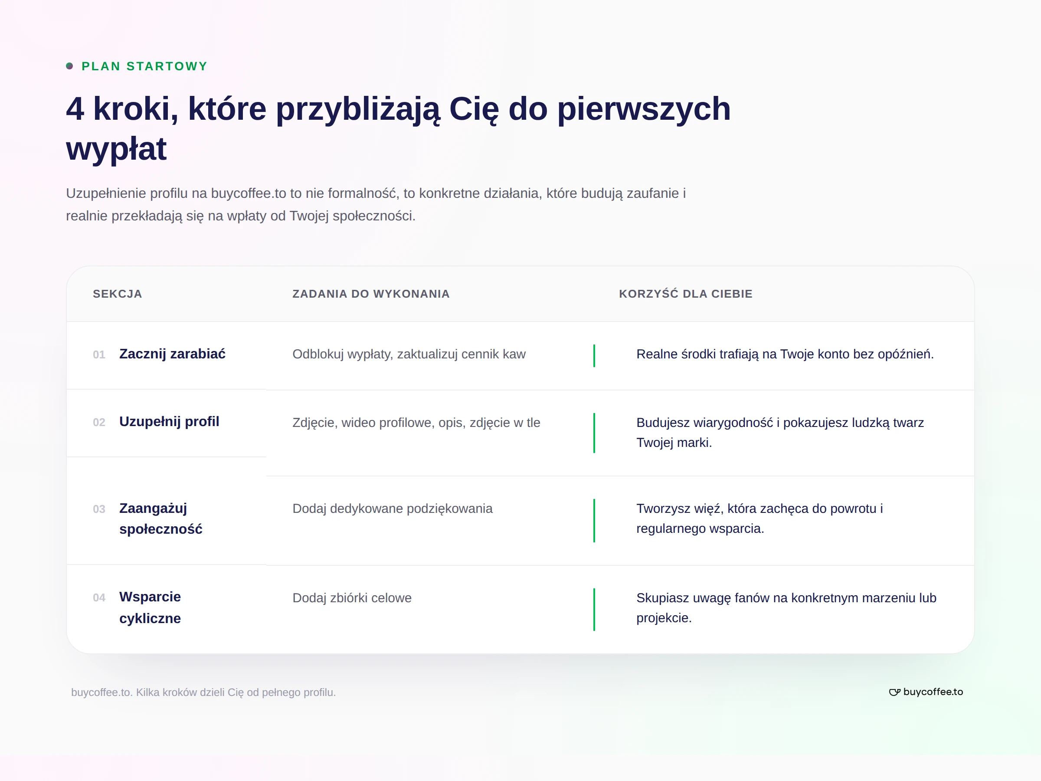The width and height of the screenshot is (1041, 781).
Task: Click the step number 01 marker
Action: tap(99, 354)
